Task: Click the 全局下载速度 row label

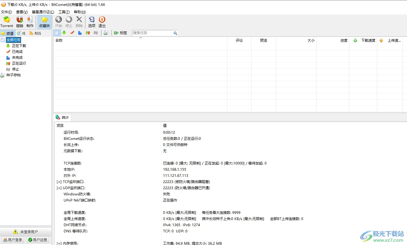Action: tap(74, 213)
